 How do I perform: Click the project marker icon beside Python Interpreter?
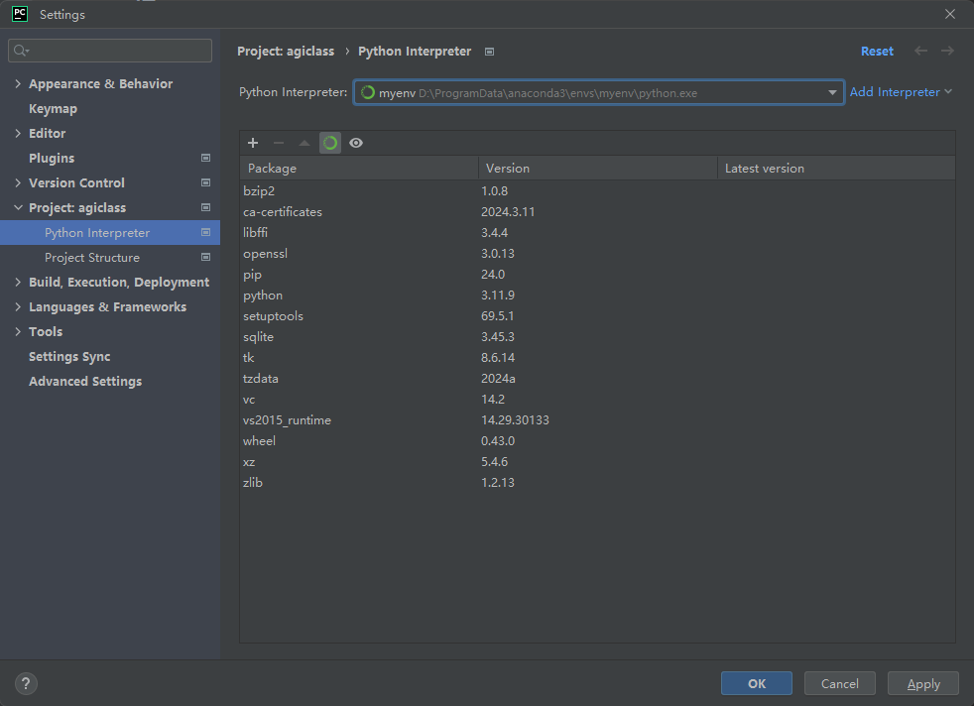(205, 232)
